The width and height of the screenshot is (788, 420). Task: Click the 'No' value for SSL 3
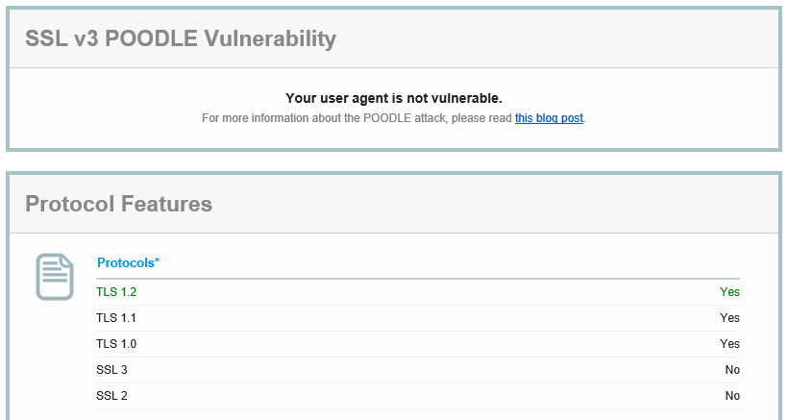pos(732,370)
